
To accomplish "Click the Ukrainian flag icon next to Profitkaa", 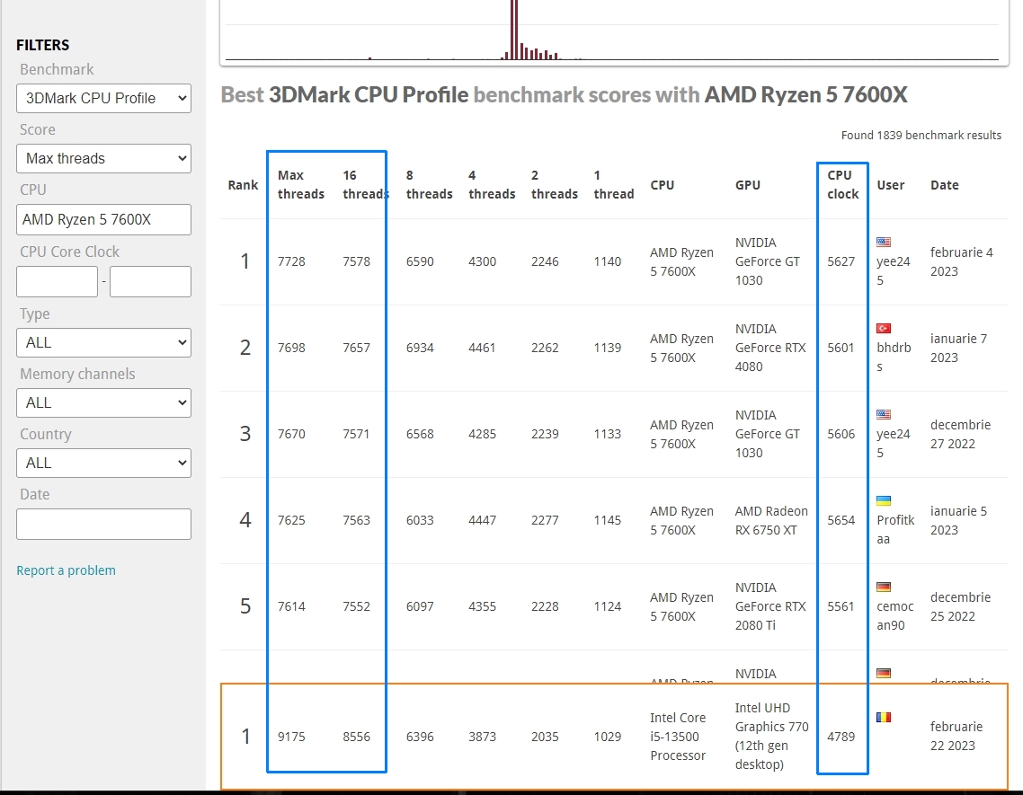I will click(x=884, y=501).
